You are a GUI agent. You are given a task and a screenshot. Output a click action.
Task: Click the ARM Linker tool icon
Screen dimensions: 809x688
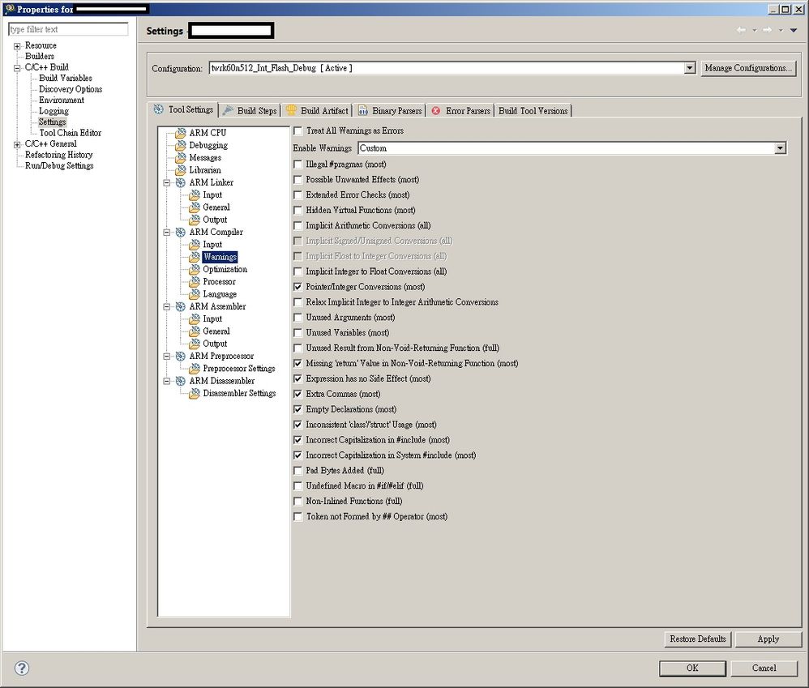(181, 182)
